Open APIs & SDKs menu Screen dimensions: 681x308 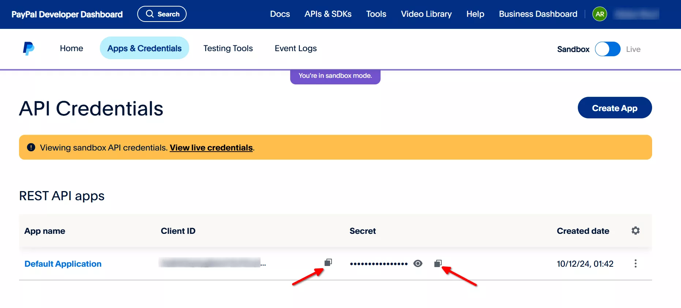tap(328, 14)
